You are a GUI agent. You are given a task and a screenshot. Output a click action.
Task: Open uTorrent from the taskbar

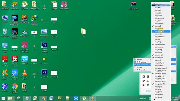click(84, 98)
